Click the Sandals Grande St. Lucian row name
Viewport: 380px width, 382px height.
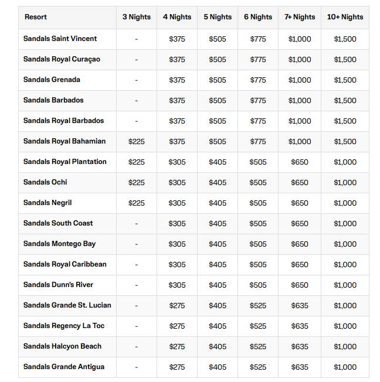(x=67, y=305)
